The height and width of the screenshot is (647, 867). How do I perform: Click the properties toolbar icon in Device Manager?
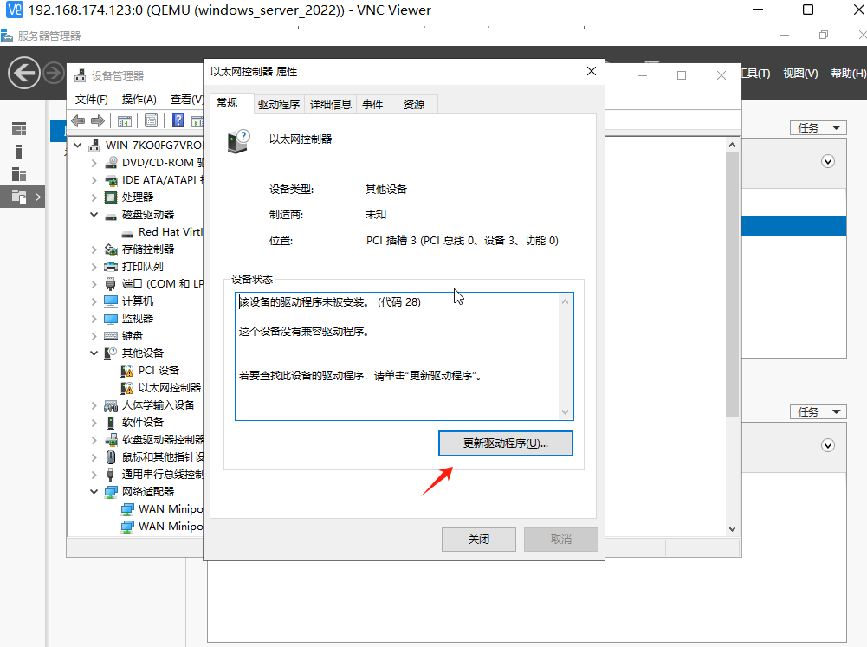151,120
